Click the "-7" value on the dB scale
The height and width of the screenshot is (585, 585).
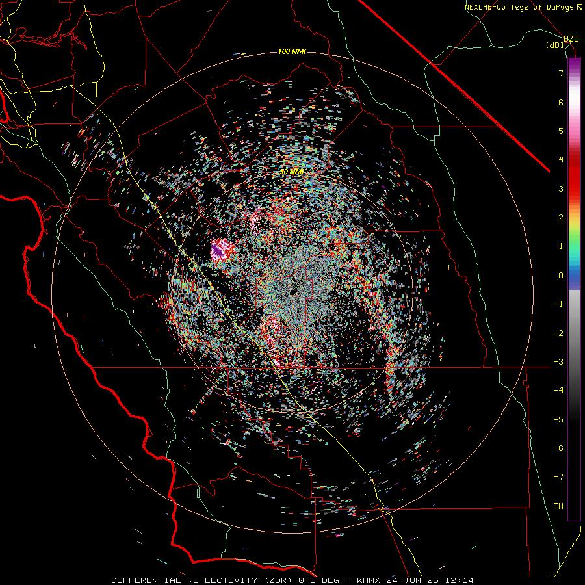tap(558, 477)
